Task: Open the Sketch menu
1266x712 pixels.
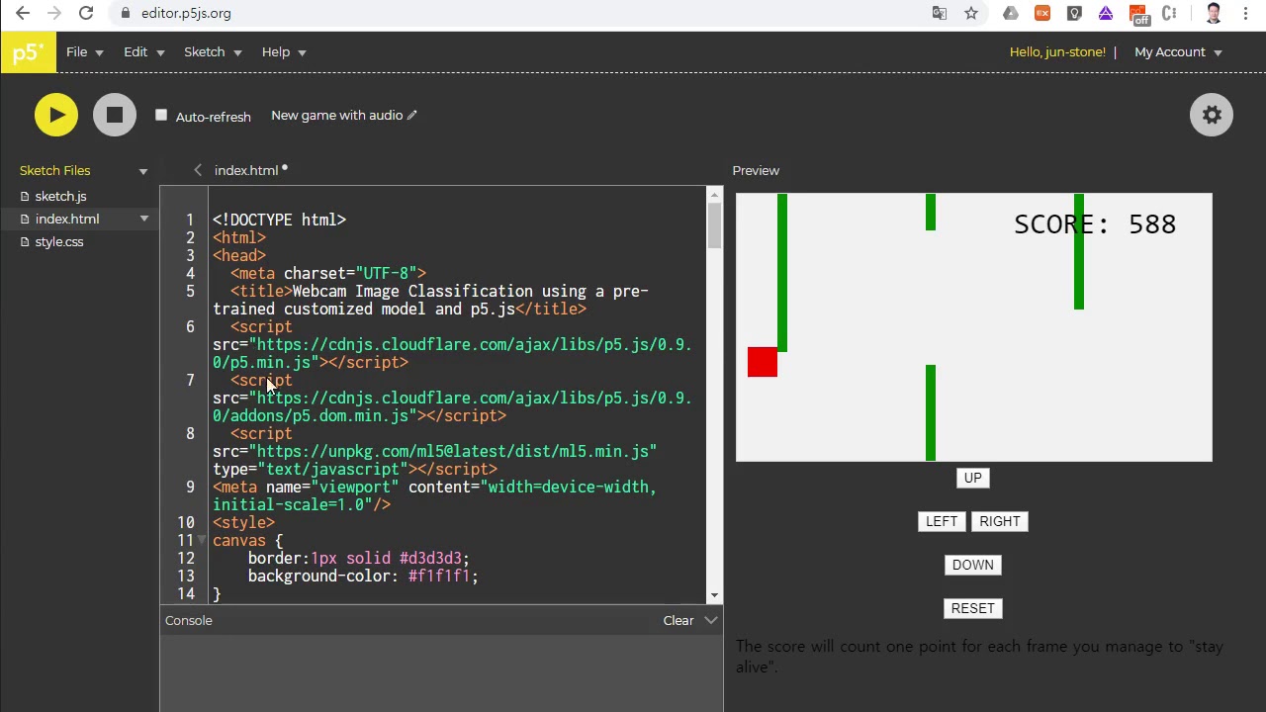Action: pyautogui.click(x=213, y=52)
